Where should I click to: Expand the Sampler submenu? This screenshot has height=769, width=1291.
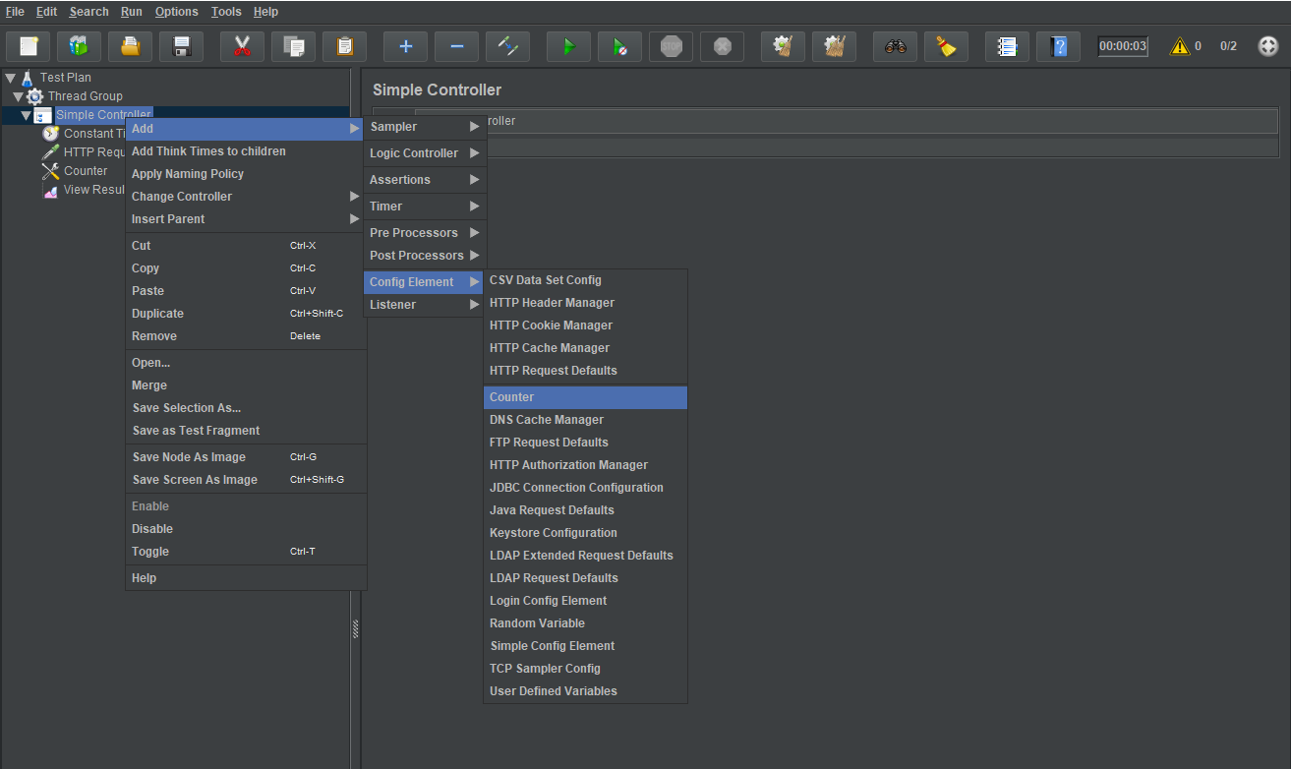pyautogui.click(x=424, y=127)
